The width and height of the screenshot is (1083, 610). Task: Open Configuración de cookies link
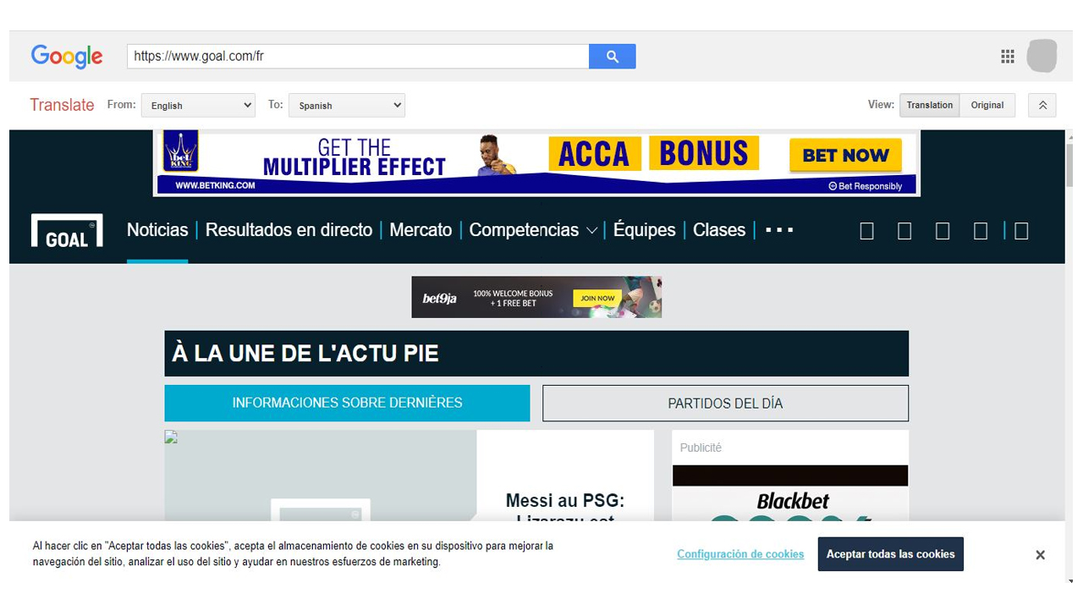click(740, 554)
